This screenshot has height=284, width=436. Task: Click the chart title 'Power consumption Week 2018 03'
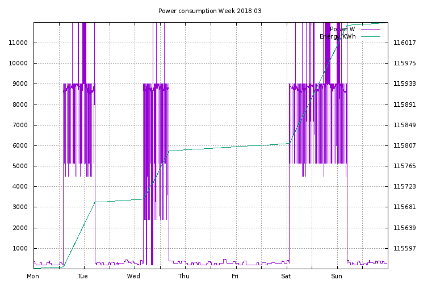[x=210, y=11]
